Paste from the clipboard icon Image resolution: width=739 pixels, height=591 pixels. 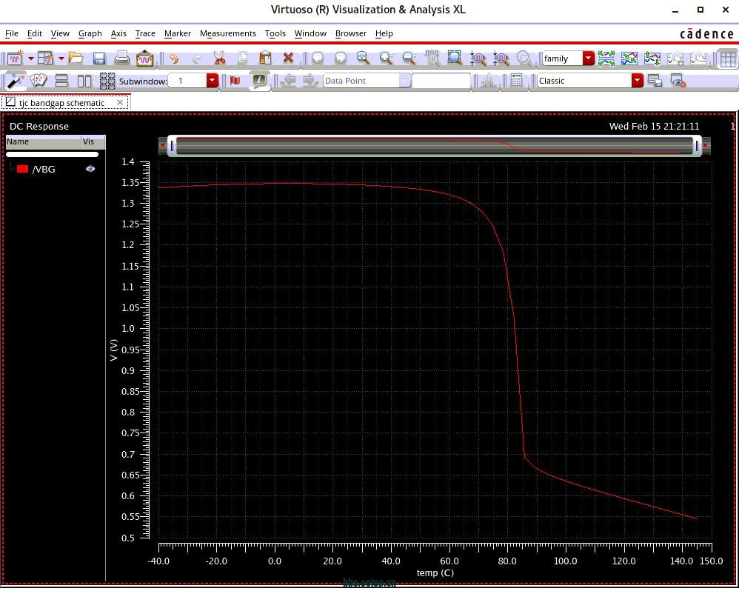265,59
